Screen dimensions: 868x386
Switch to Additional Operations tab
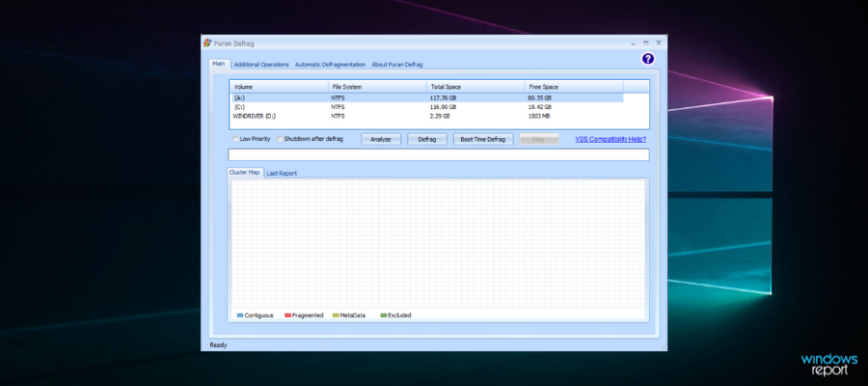(261, 65)
